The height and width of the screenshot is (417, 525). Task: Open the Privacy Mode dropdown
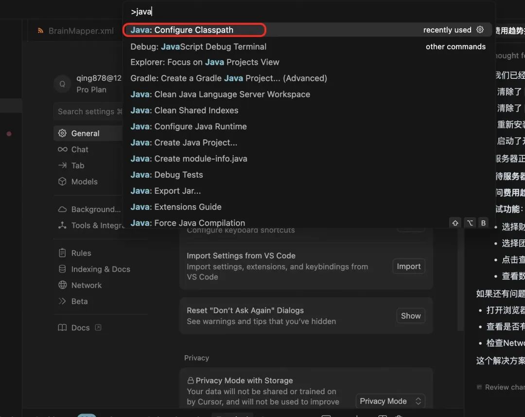[390, 401]
